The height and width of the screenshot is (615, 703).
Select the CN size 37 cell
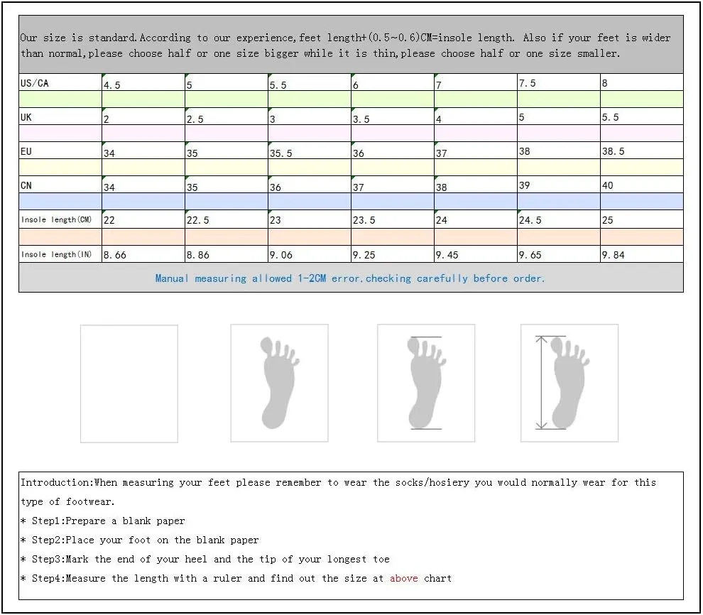[392, 185]
